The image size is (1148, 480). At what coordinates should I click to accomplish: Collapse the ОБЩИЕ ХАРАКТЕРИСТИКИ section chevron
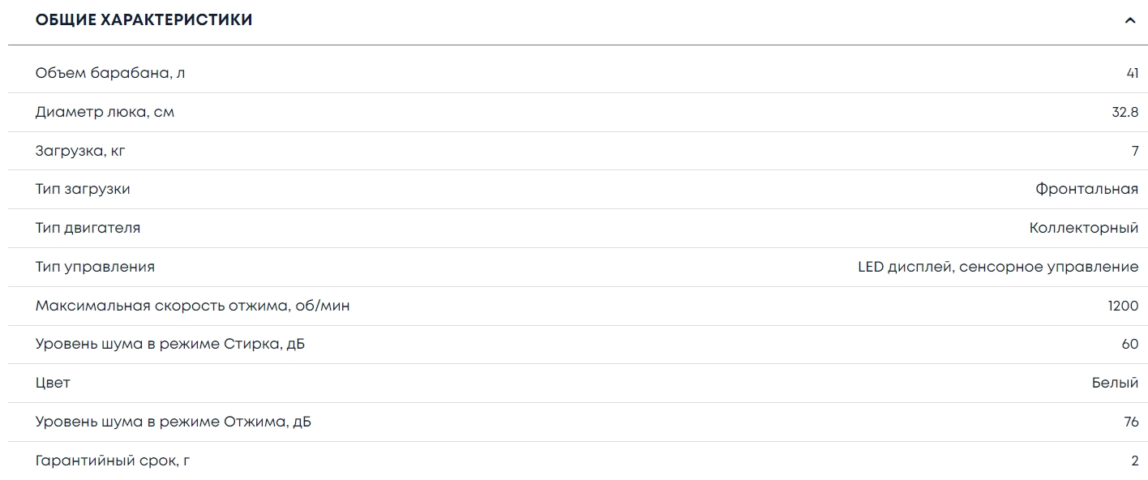[x=1130, y=21]
